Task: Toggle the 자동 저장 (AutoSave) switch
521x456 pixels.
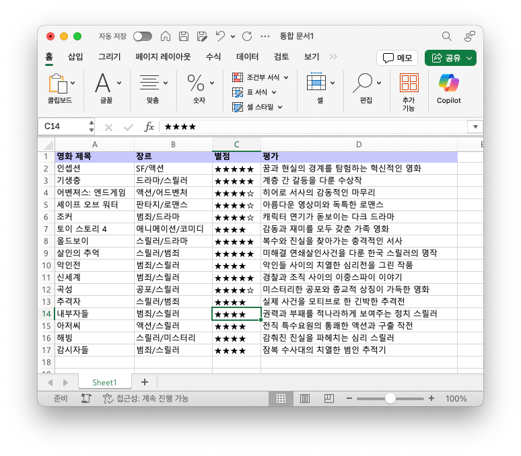Action: pyautogui.click(x=142, y=36)
